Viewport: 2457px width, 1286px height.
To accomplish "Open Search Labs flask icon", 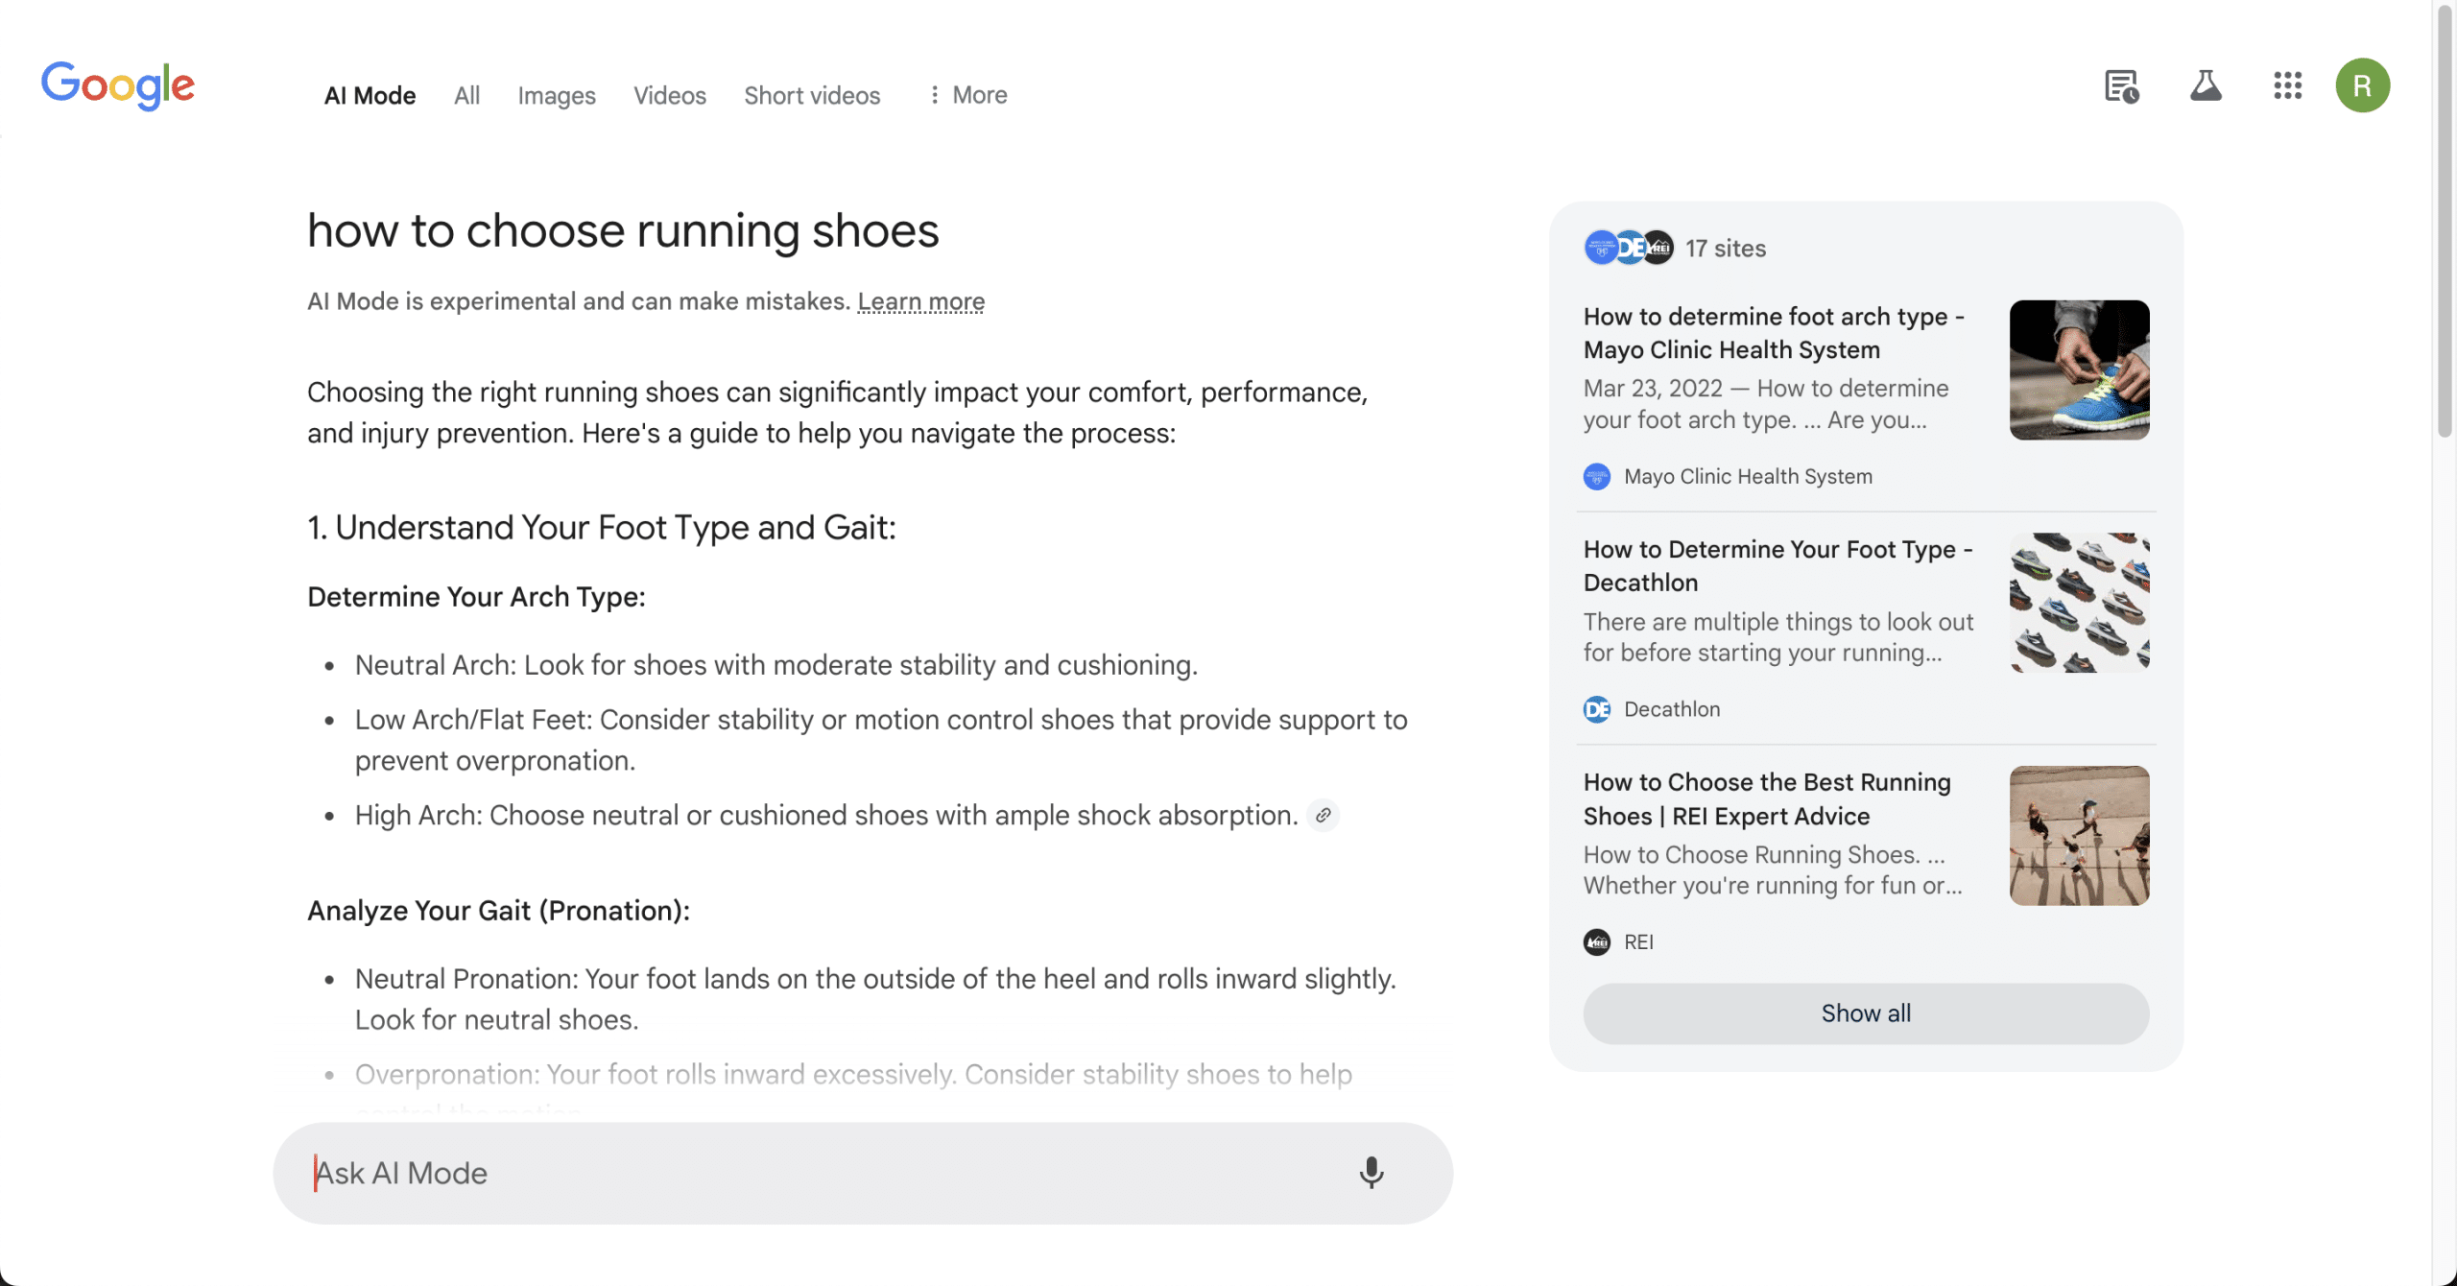I will click(x=2206, y=86).
